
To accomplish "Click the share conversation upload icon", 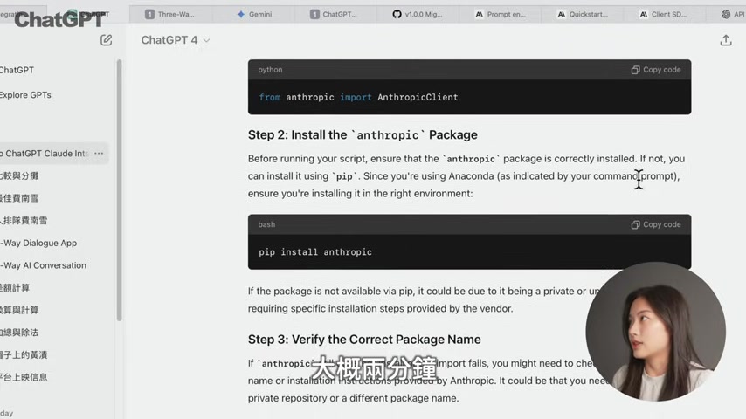I will coord(726,40).
